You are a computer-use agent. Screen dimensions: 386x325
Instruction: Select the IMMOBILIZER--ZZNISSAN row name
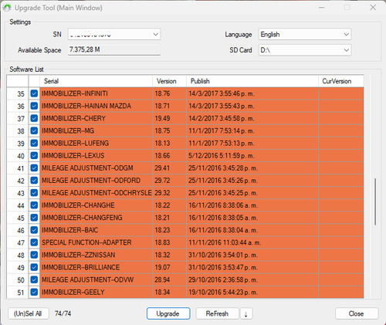pos(79,255)
